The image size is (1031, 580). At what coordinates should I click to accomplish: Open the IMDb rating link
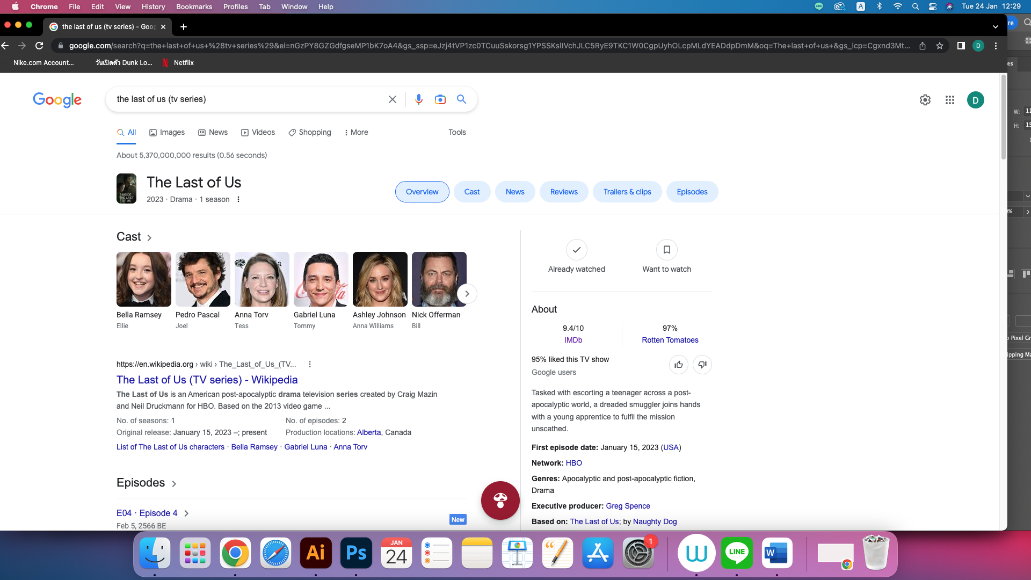click(x=573, y=340)
